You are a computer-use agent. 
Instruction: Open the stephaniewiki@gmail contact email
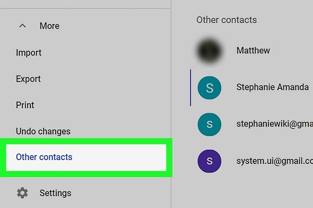point(274,124)
